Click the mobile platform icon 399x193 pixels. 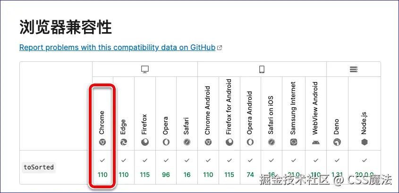(262, 69)
